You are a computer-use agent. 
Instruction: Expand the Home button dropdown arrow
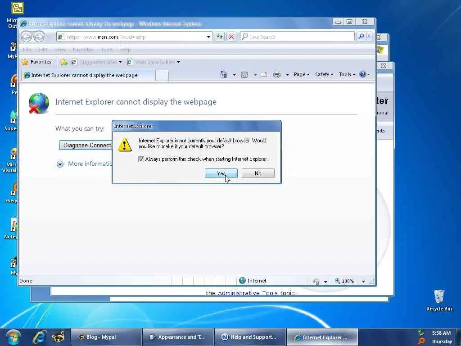(x=234, y=75)
